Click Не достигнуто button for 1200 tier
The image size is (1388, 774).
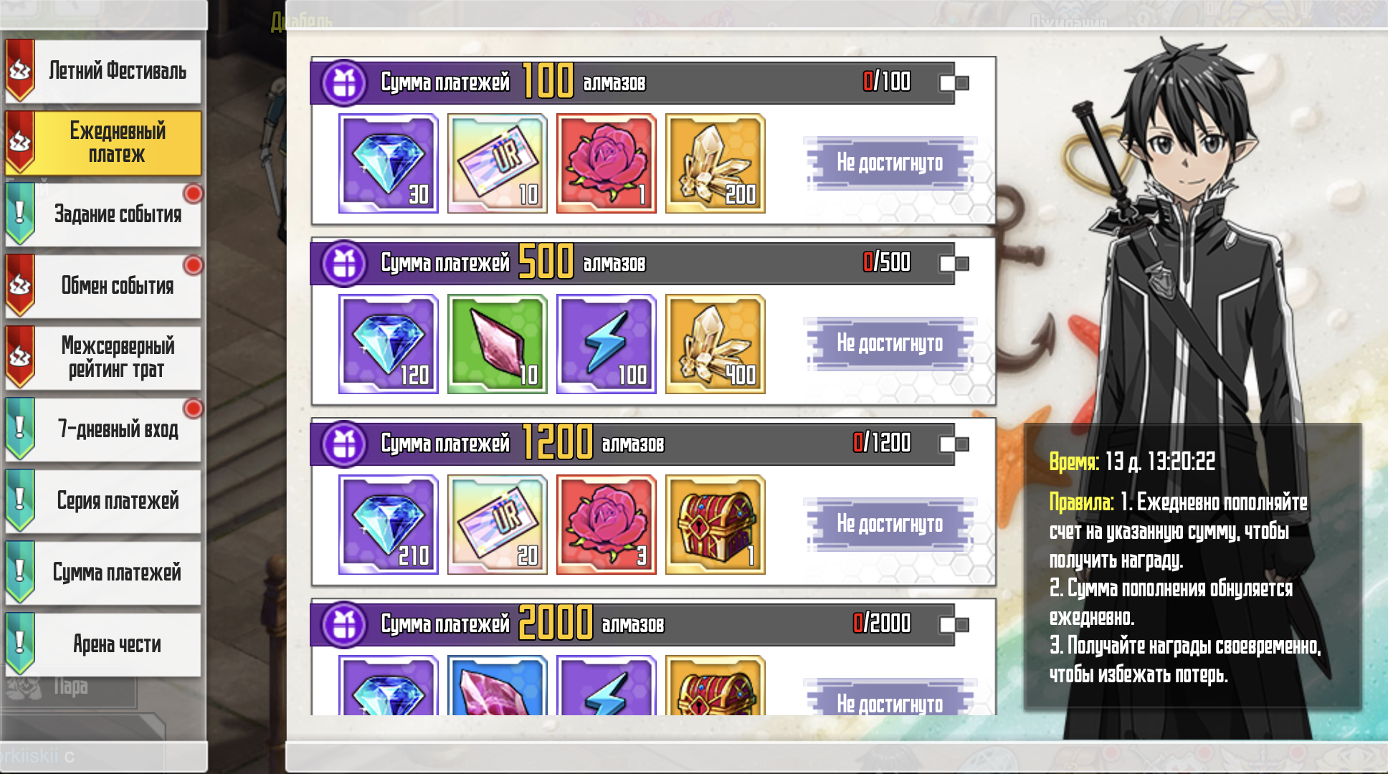pos(890,525)
